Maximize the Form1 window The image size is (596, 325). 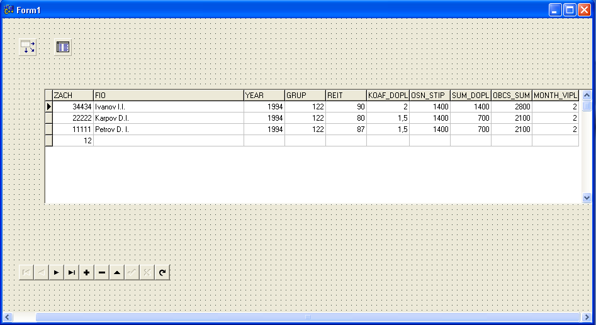click(570, 10)
